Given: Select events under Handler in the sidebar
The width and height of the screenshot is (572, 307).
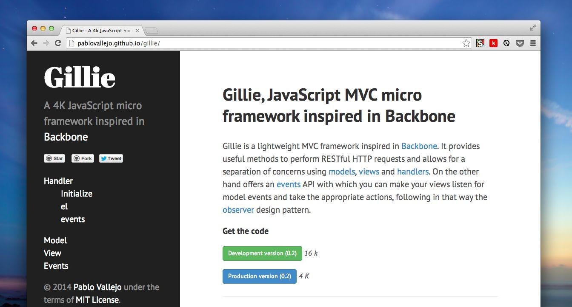Looking at the screenshot, I should coord(73,219).
